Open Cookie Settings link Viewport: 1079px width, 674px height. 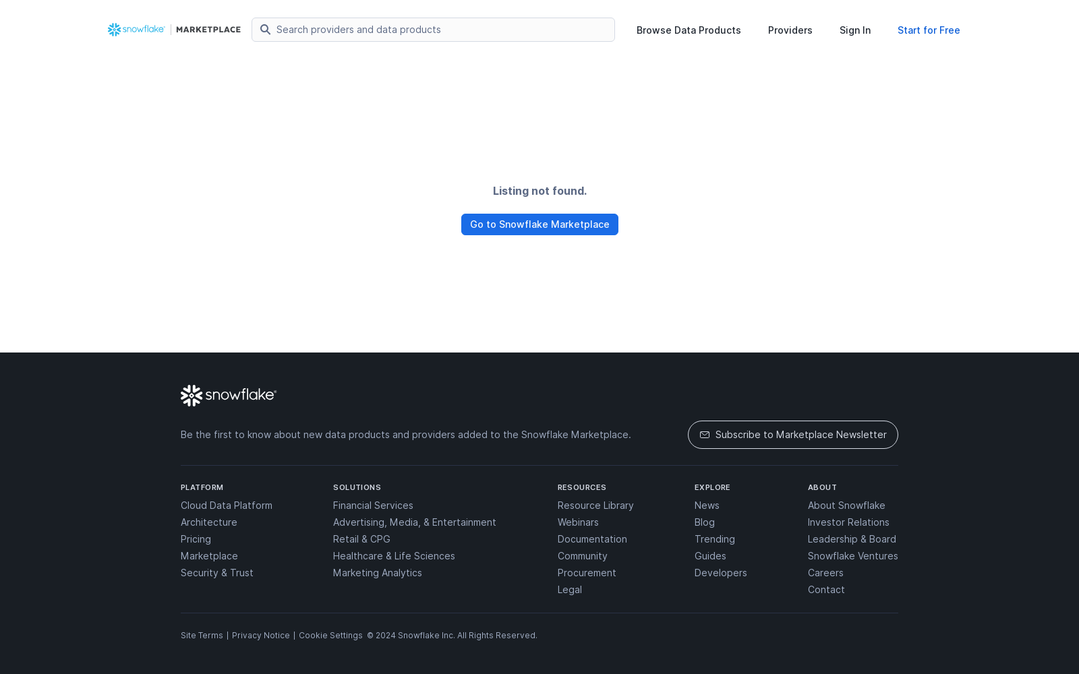tap(330, 636)
